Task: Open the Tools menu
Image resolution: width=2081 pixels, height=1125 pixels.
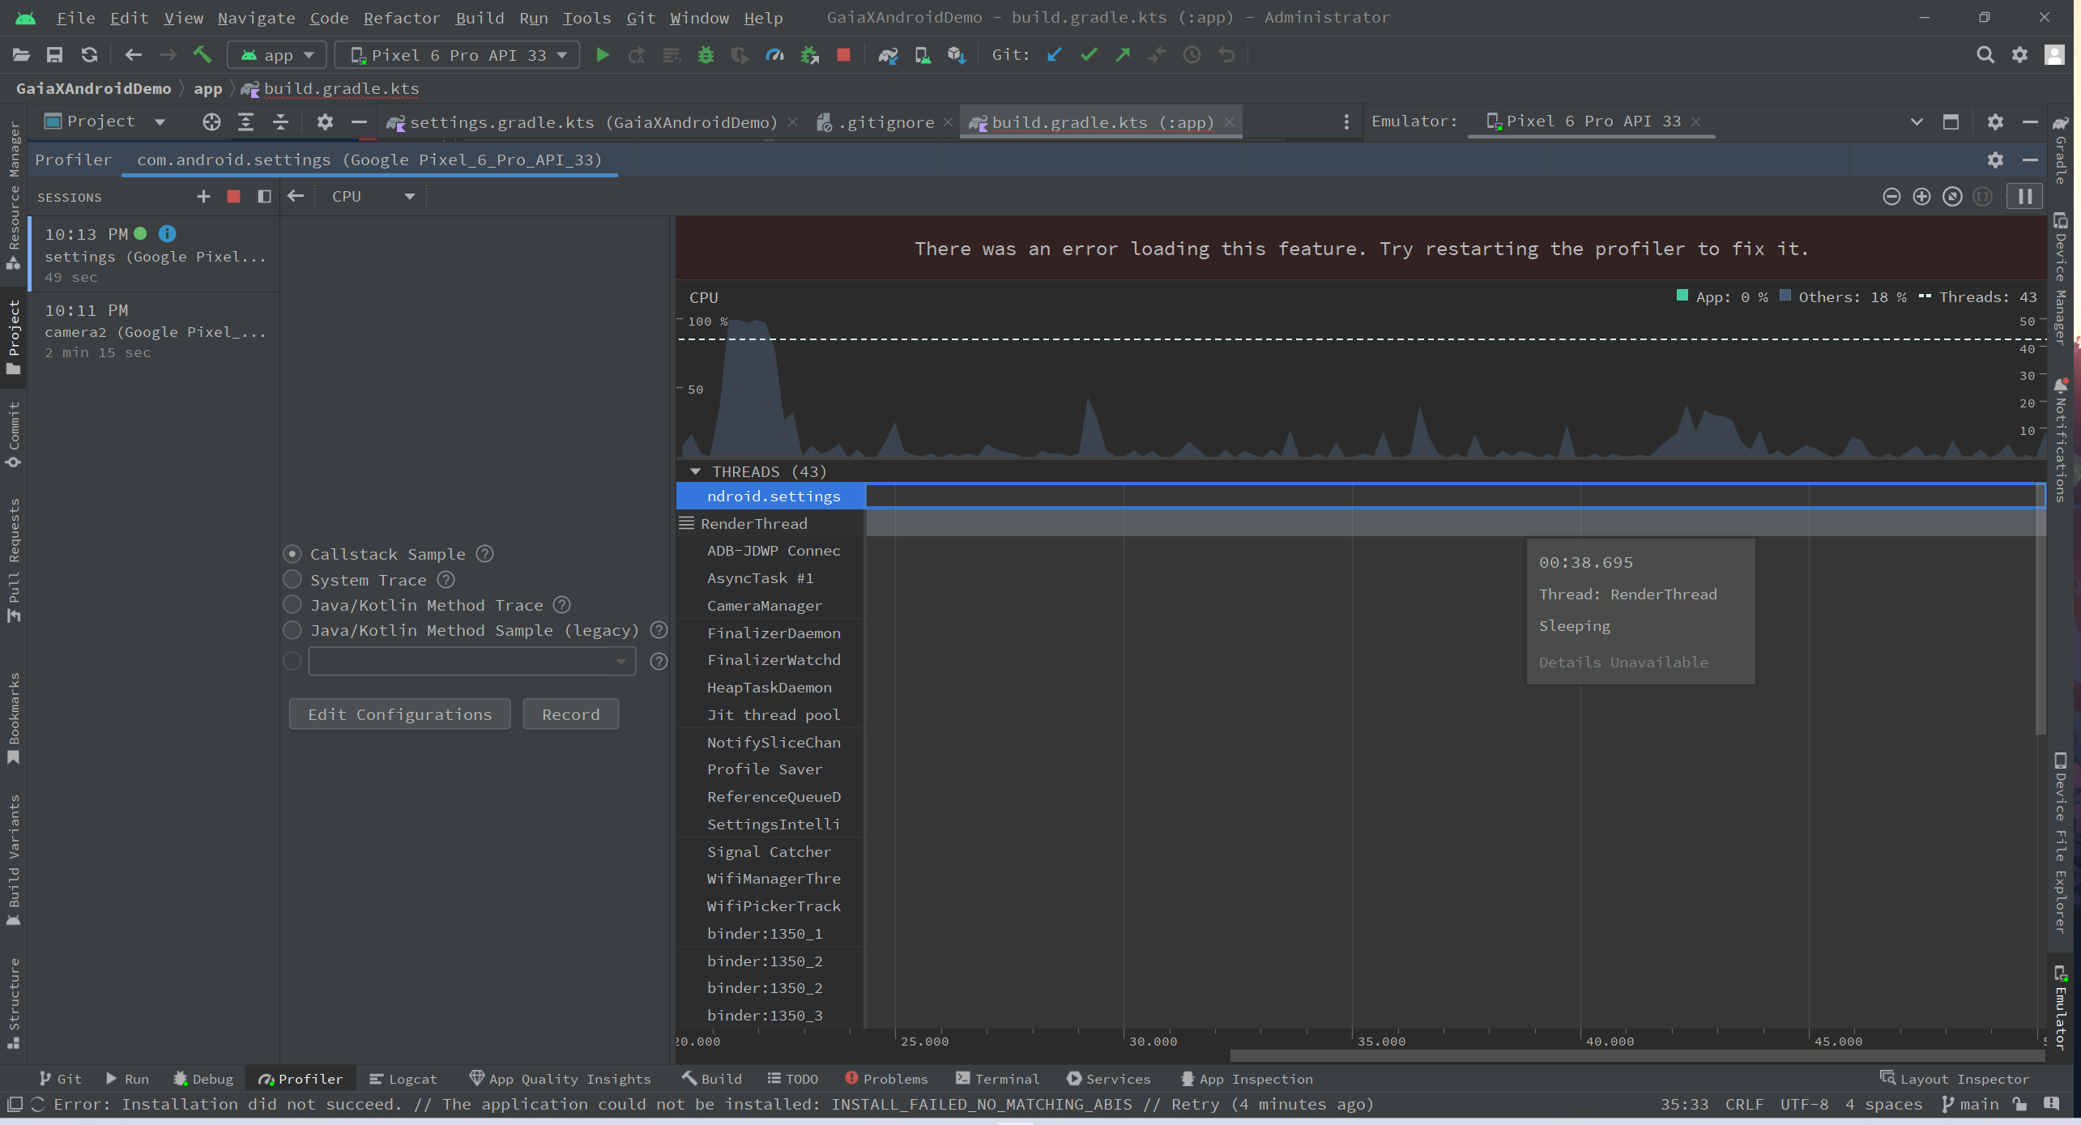Action: click(586, 18)
